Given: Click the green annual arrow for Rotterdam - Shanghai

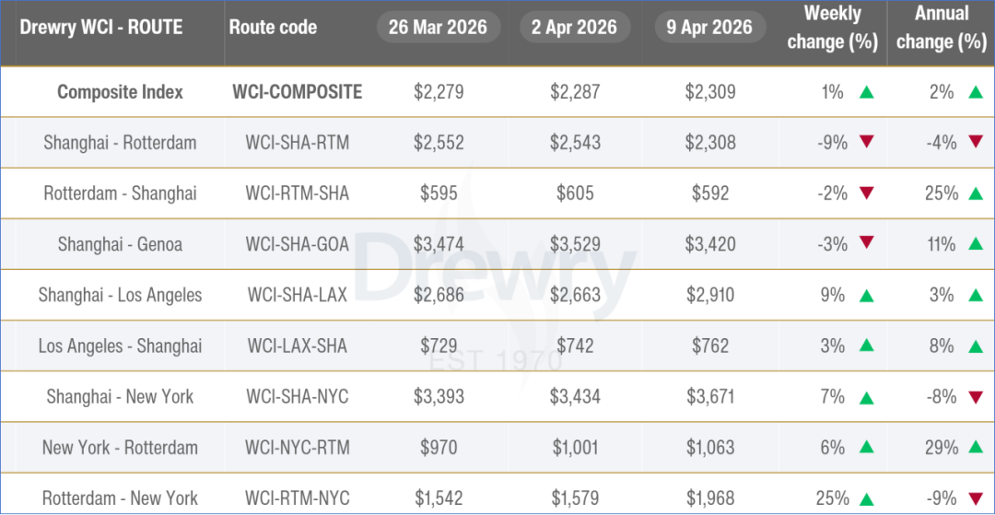Looking at the screenshot, I should pos(976,193).
